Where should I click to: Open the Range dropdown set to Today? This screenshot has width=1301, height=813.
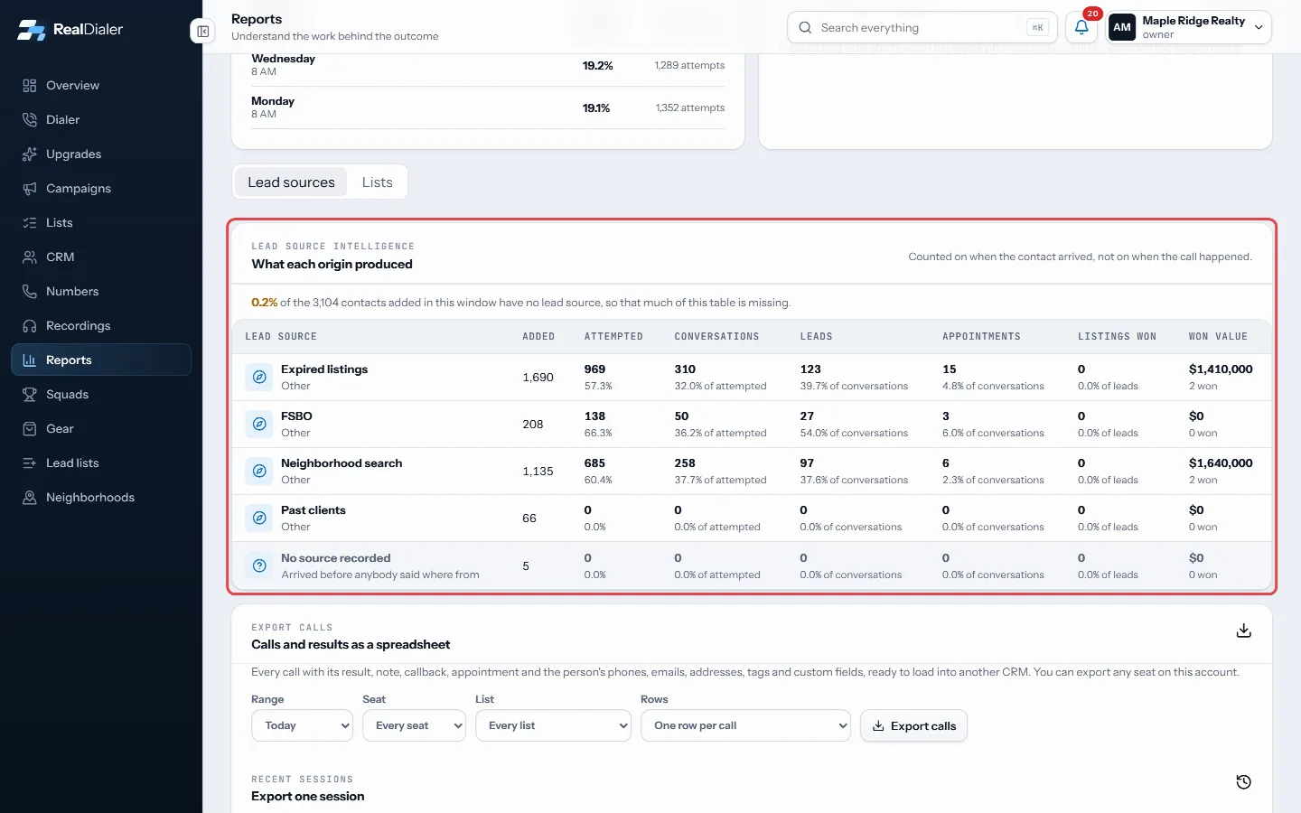[302, 725]
